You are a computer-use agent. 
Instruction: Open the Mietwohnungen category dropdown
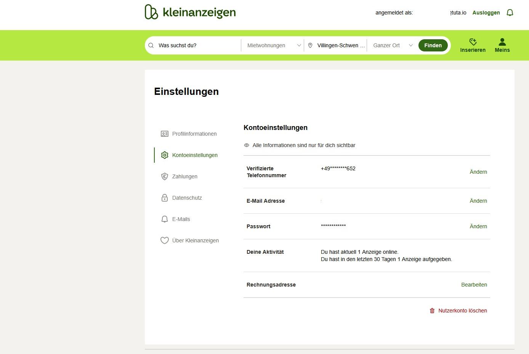(273, 45)
